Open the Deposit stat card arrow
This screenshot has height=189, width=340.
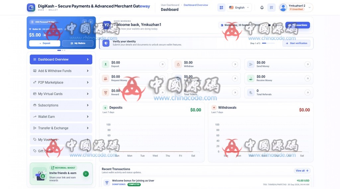162,64
